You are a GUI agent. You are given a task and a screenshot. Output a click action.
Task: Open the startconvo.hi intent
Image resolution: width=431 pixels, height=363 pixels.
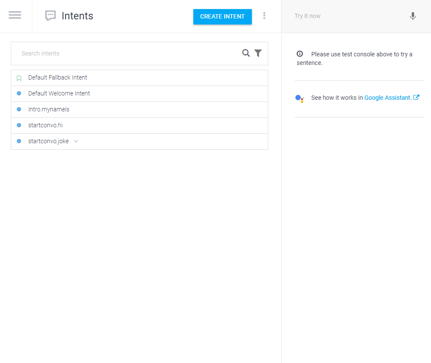tap(45, 126)
